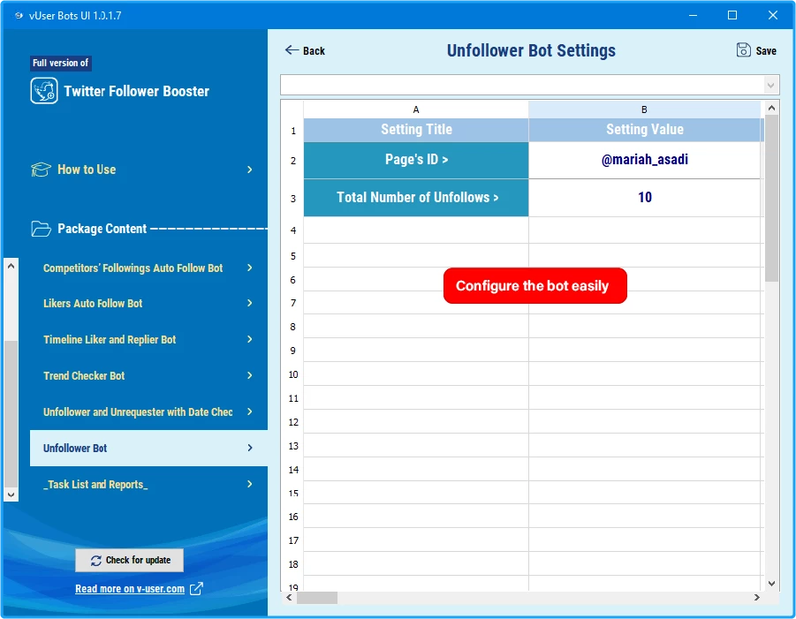The width and height of the screenshot is (796, 619).
Task: Click the Back button label
Action: click(314, 50)
